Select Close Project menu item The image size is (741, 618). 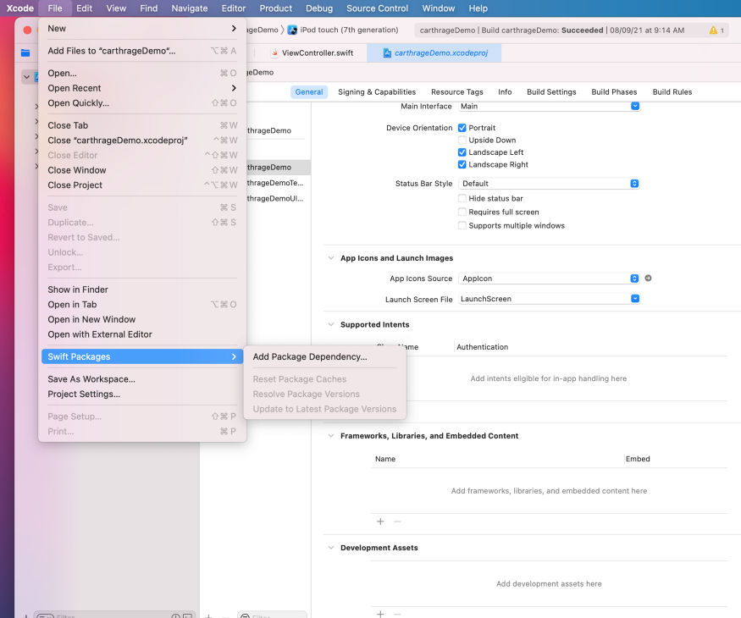pyautogui.click(x=142, y=185)
